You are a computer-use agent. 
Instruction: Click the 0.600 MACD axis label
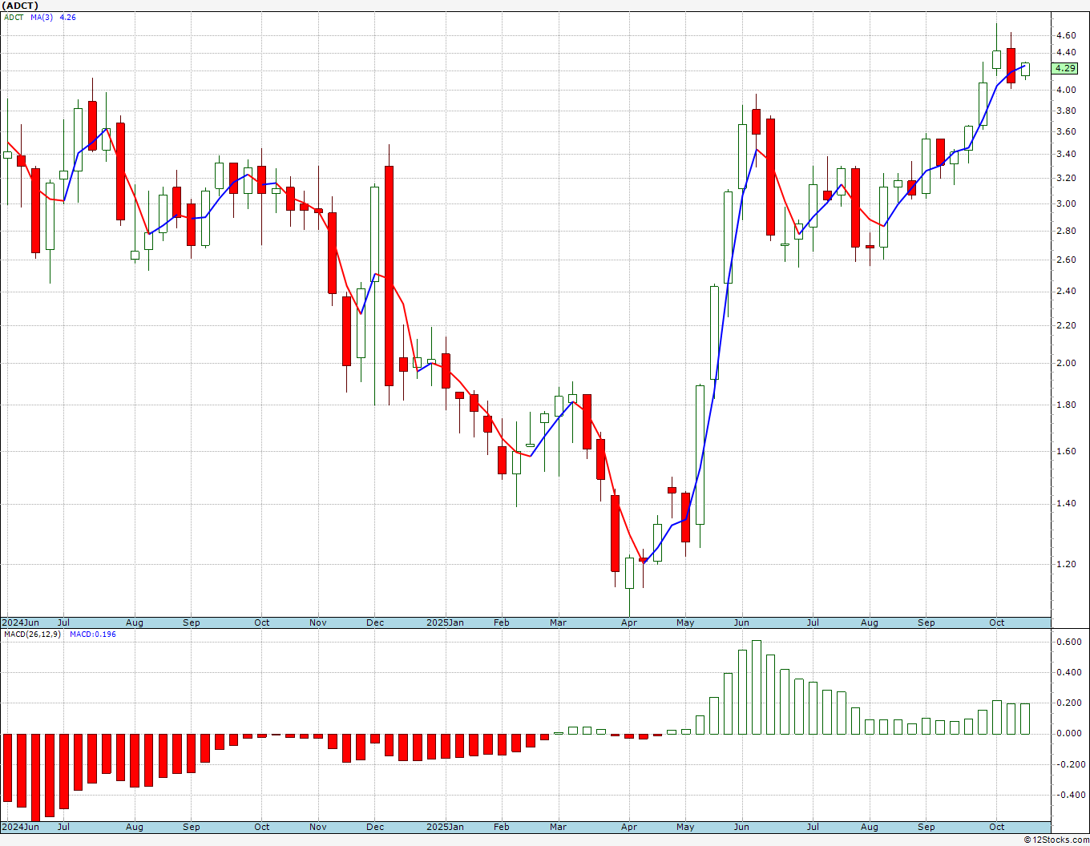tap(1068, 642)
